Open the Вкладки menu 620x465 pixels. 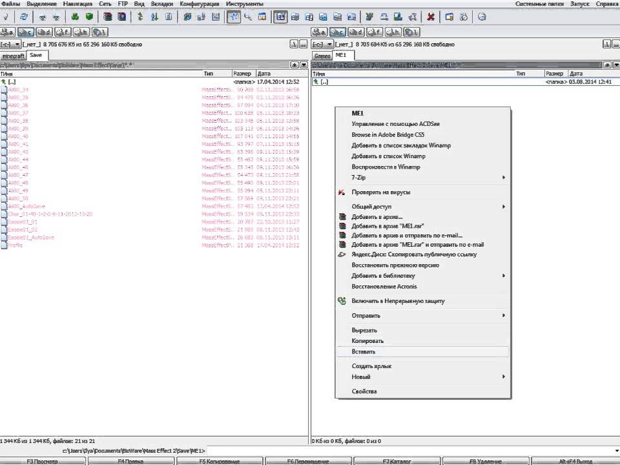(161, 4)
